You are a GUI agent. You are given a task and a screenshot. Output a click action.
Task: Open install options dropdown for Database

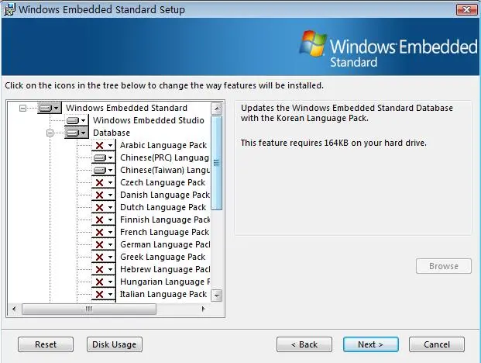77,133
